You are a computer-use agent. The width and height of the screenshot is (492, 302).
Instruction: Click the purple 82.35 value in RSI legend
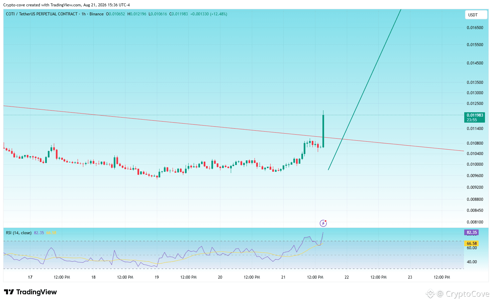coord(39,233)
